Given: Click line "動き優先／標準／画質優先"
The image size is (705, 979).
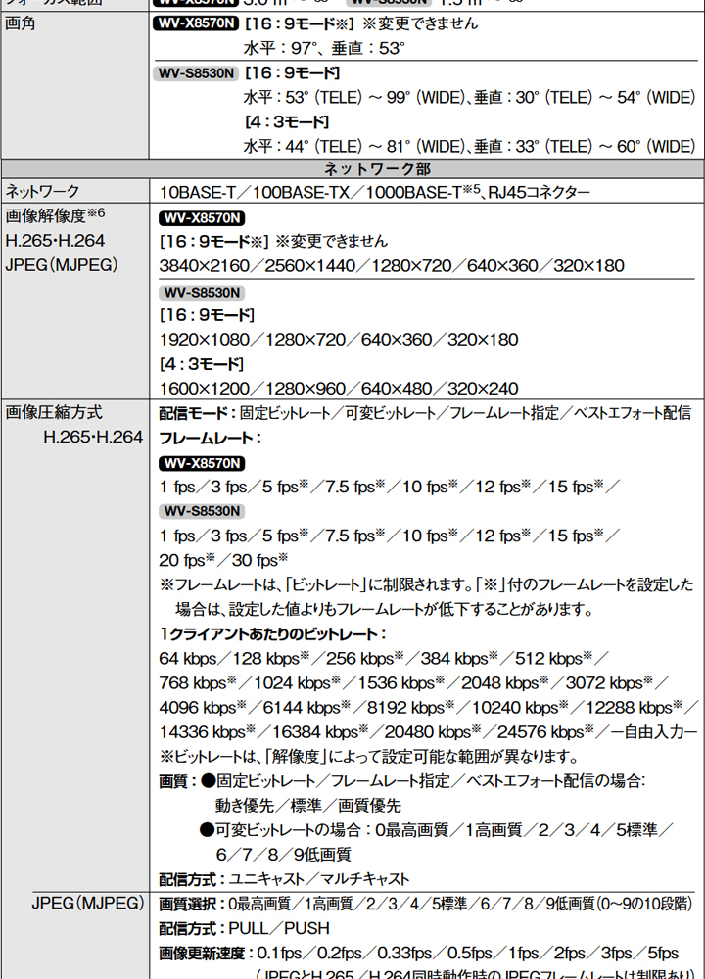Looking at the screenshot, I should (308, 806).
